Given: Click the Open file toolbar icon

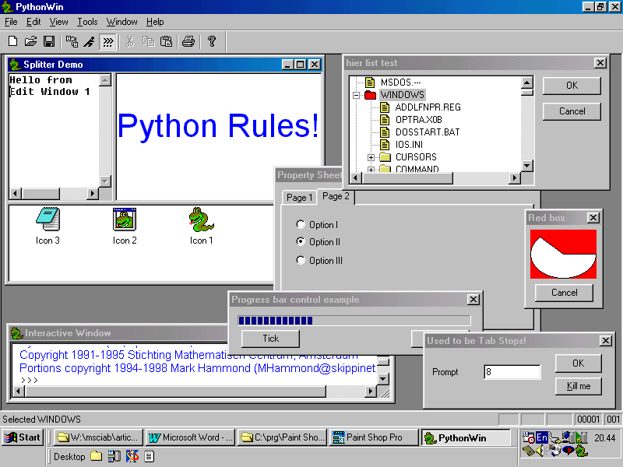Looking at the screenshot, I should point(30,41).
